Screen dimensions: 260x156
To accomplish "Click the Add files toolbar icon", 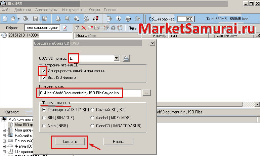I will point(109,19).
